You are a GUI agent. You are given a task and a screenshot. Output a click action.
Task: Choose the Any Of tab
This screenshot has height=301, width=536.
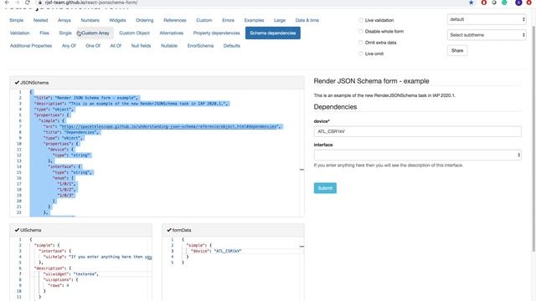coord(69,46)
